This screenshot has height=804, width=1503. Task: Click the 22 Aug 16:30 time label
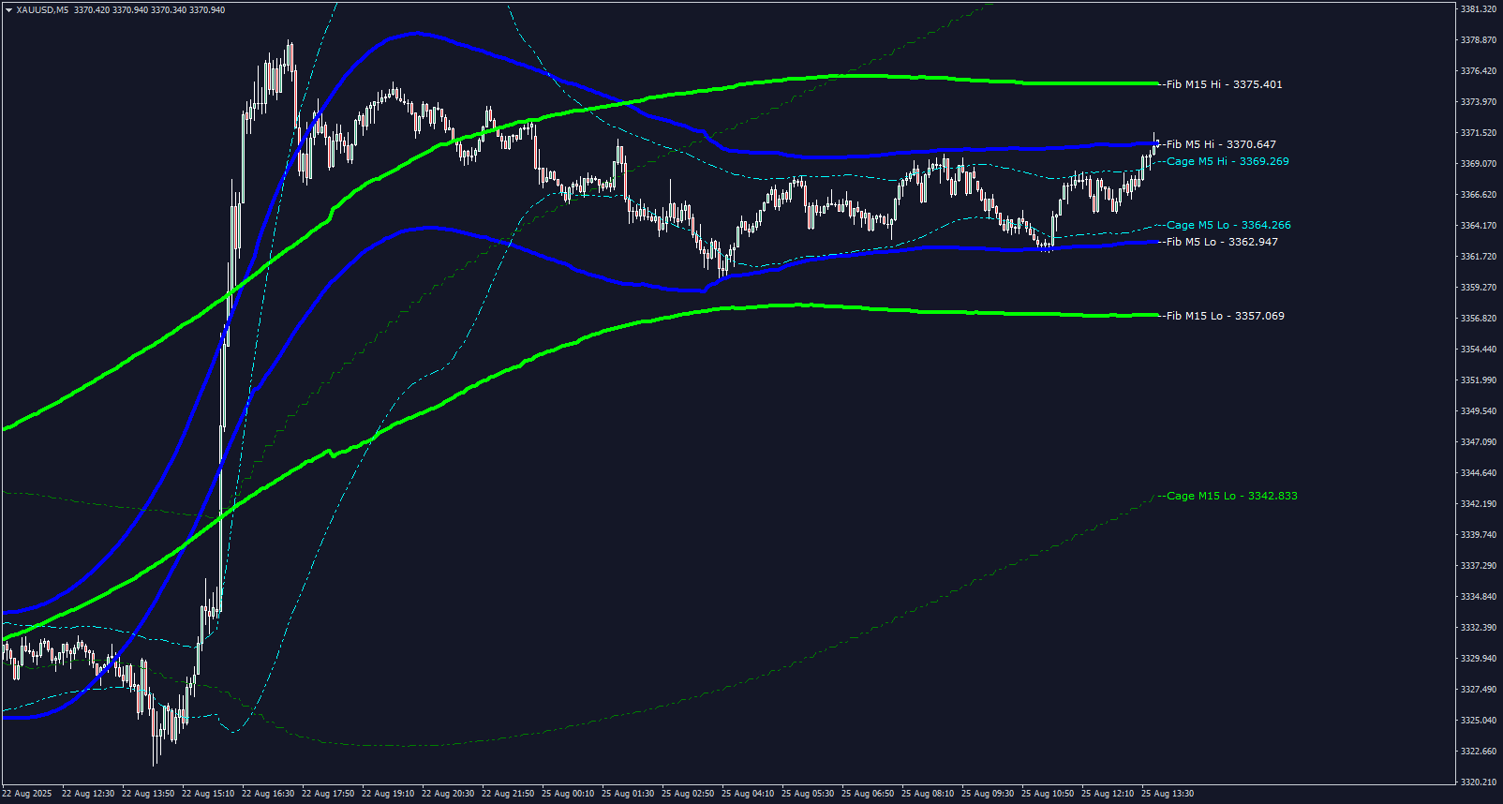click(x=267, y=794)
